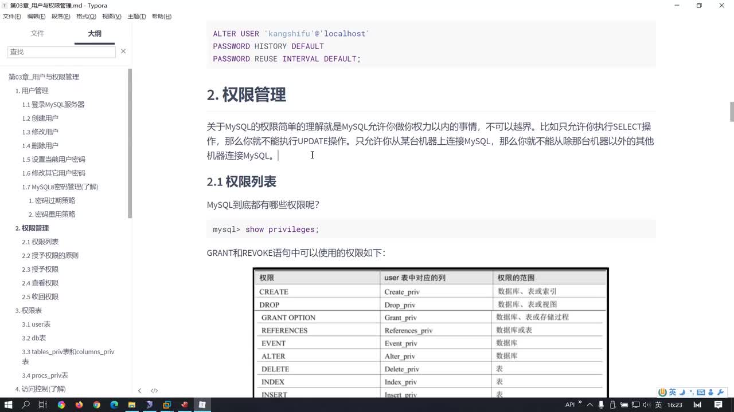The image size is (734, 412).
Task: Go to outline item 1.5 设置当前用户密码
Action: point(53,159)
